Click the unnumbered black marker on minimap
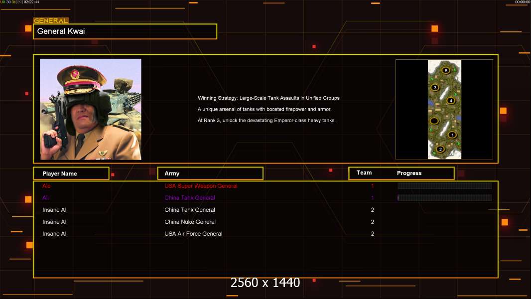Screen dimensions: 531x299 click(434, 121)
